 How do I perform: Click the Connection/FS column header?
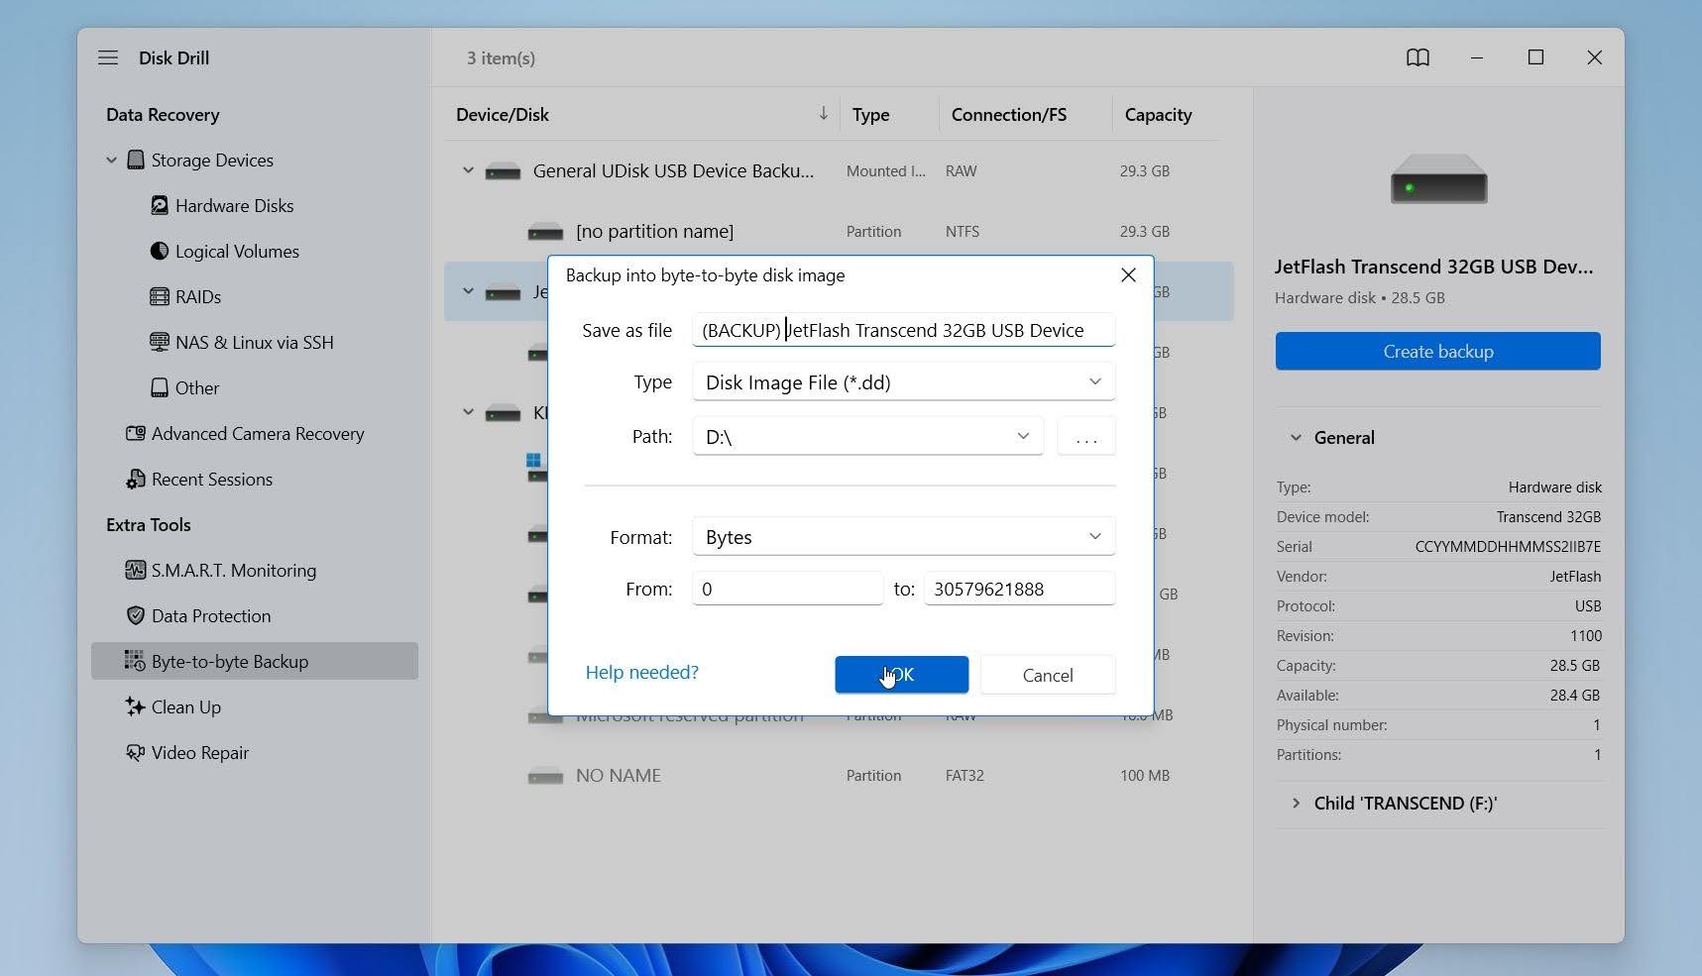[x=1009, y=115]
